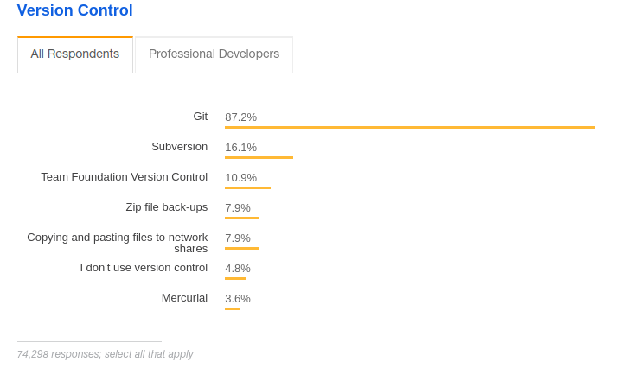Click the I don't use version control label
Viewport: 621px width, 381px height.
144,268
